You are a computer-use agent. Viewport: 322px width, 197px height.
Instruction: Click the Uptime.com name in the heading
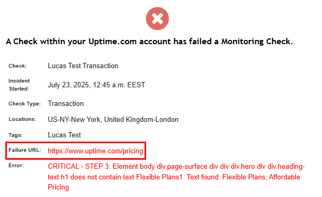pyautogui.click(x=113, y=42)
